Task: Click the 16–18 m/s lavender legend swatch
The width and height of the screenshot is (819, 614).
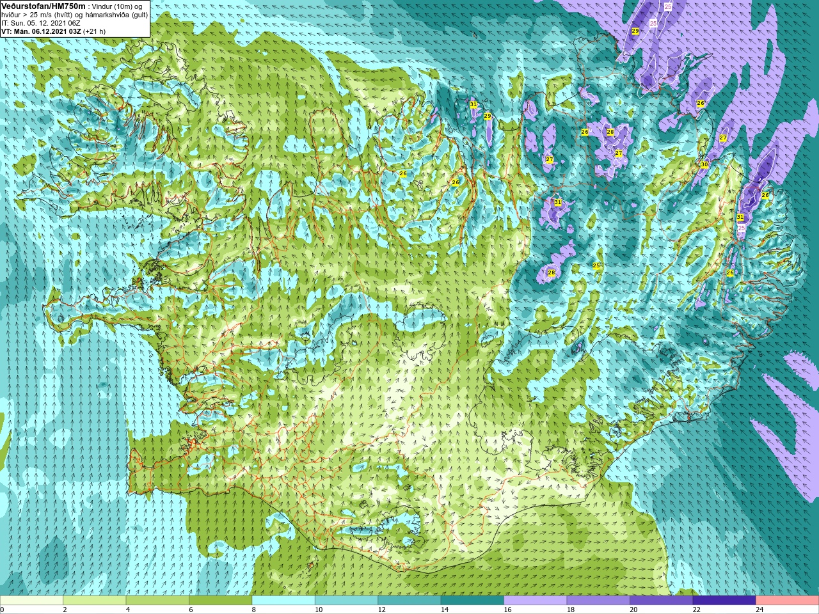Action: pos(536,601)
